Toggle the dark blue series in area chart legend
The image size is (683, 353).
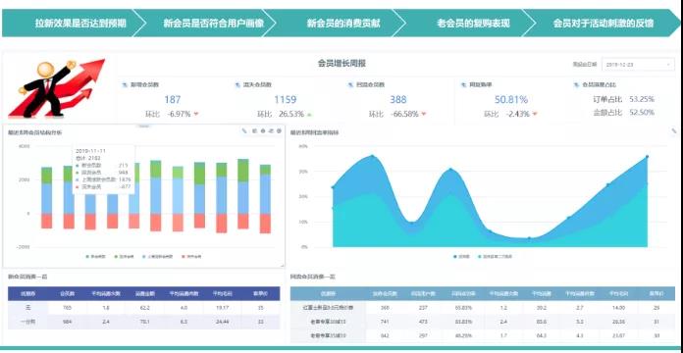tap(461, 256)
